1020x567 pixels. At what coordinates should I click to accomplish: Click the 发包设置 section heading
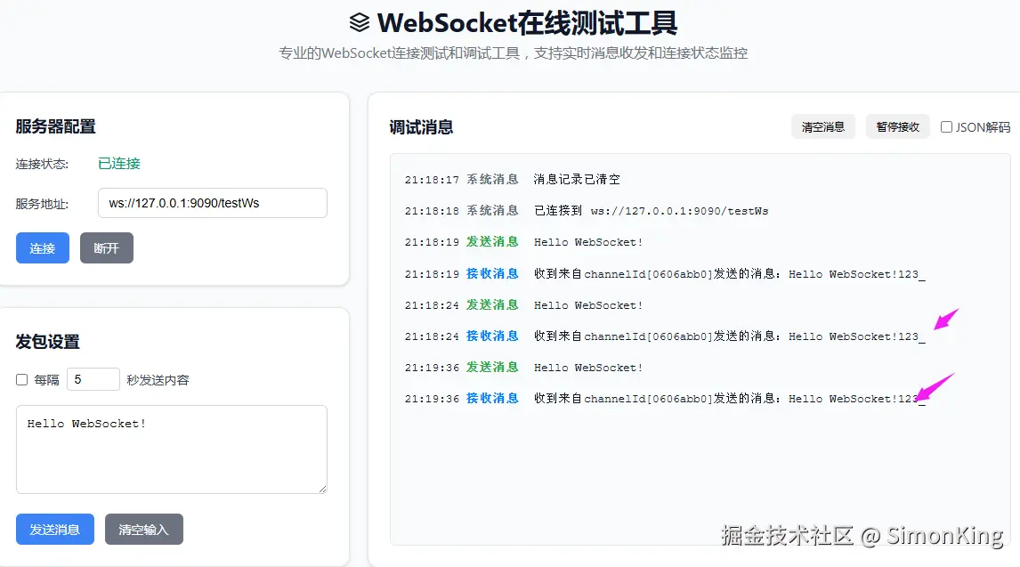47,342
